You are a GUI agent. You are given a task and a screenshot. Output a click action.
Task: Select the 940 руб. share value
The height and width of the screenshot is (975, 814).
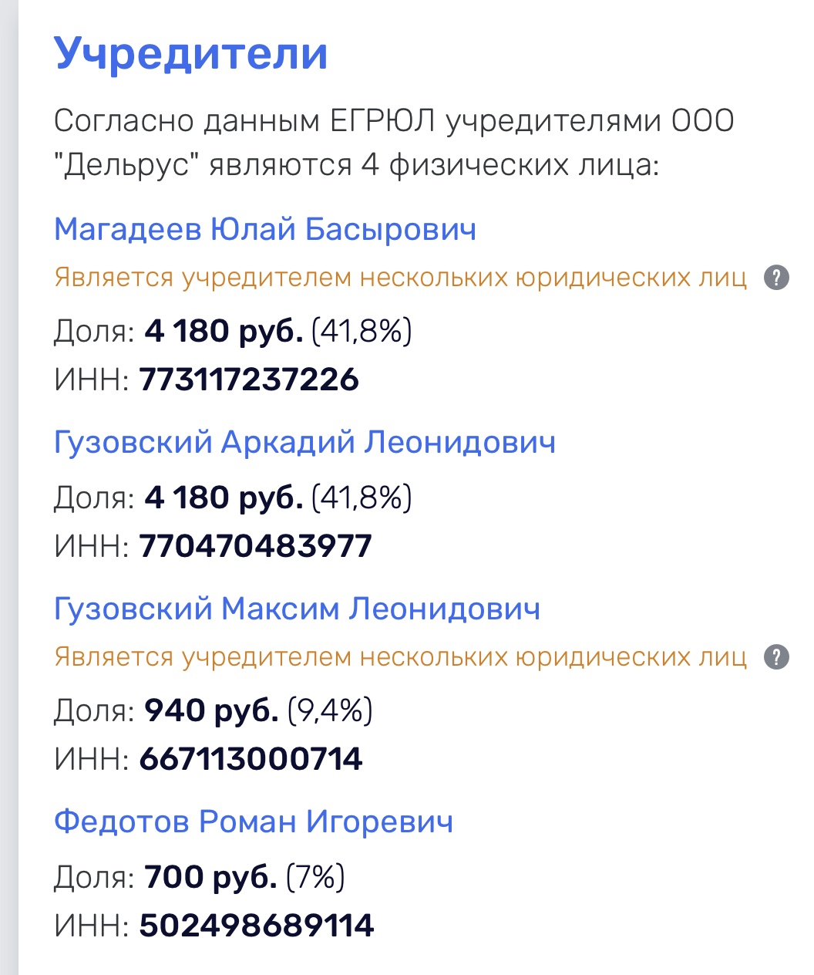click(211, 711)
